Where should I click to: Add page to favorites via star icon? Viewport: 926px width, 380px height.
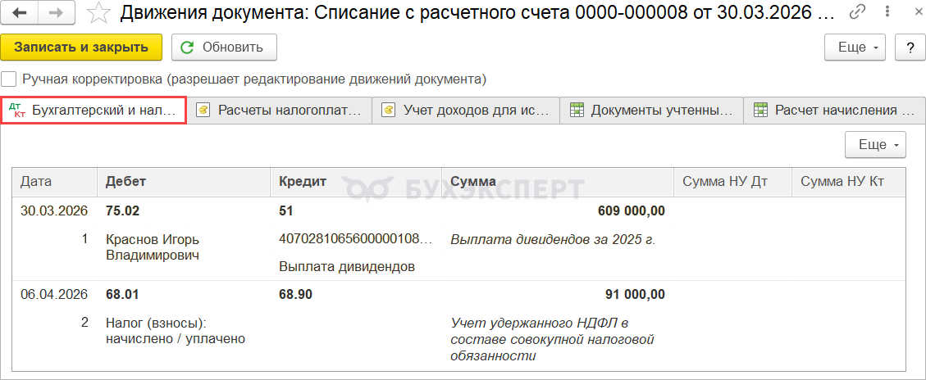coord(100,13)
